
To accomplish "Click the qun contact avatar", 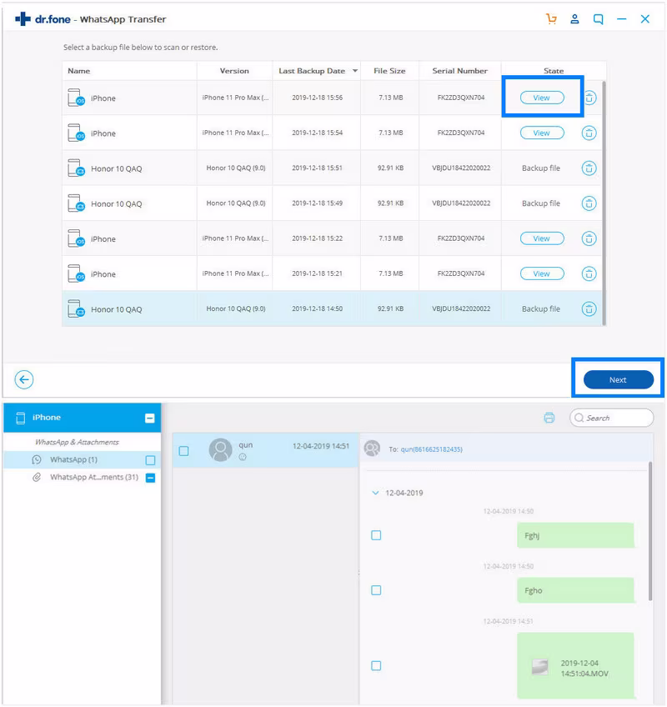I will coord(221,449).
